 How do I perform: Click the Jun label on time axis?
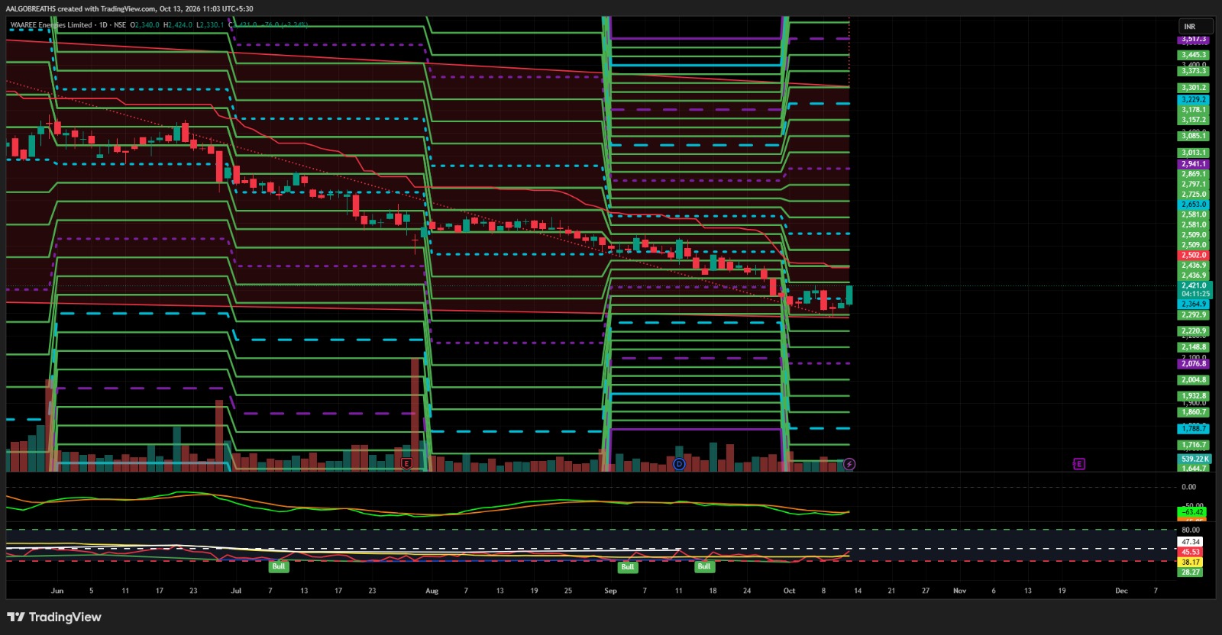[x=57, y=591]
